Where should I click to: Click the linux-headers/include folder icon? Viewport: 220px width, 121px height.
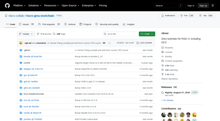click(21, 94)
